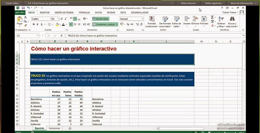This screenshot has height=133, width=260.
Task: Open Excel Help question mark
Action: 222,8
